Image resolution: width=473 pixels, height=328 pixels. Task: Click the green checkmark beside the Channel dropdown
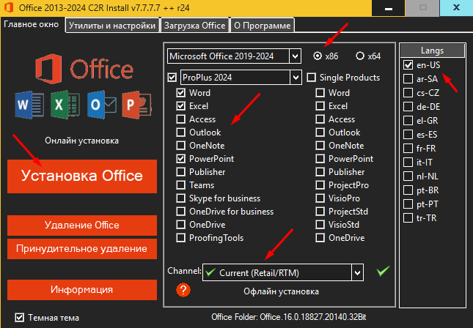[383, 271]
